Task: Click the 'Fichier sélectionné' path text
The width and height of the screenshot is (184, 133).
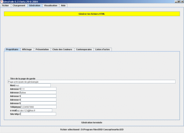Action: 92,130
